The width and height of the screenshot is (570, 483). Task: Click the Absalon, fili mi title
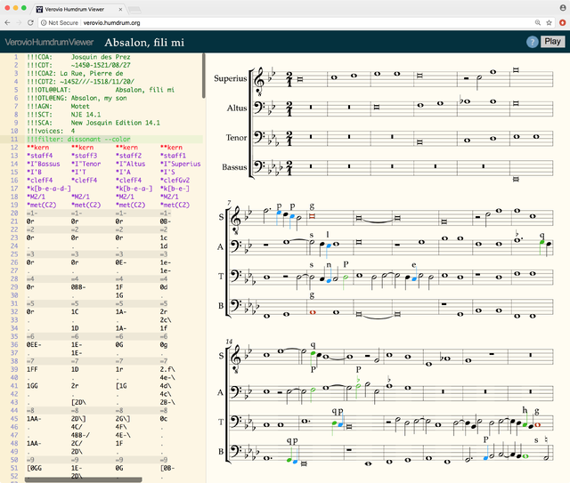(145, 42)
